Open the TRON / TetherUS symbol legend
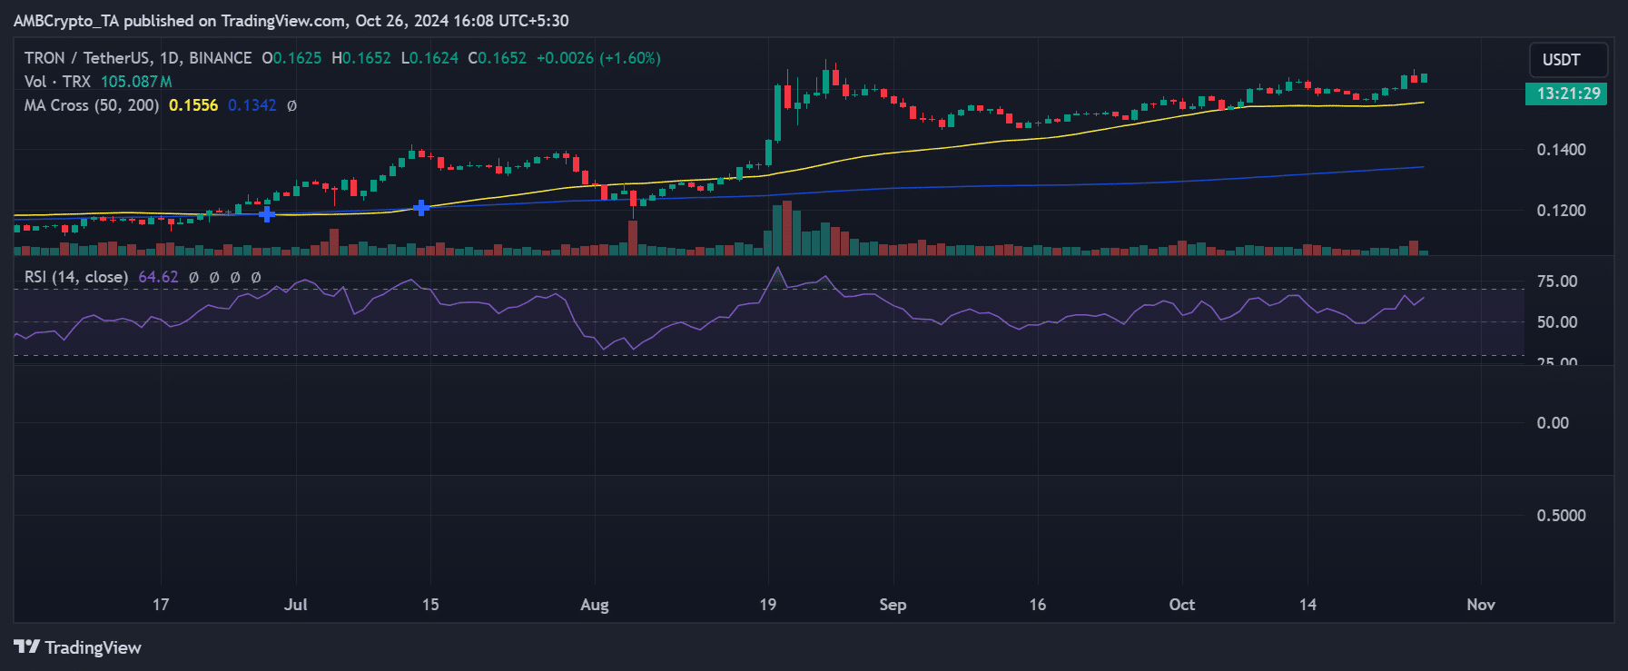 (138, 58)
